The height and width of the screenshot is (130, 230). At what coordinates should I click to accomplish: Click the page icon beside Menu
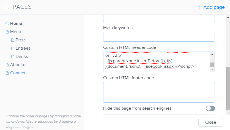[7, 32]
